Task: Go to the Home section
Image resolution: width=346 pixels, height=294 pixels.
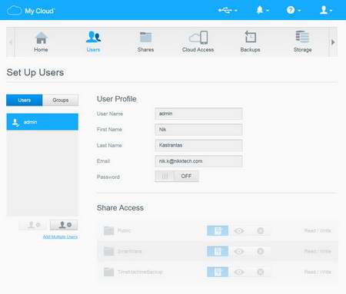Action: pyautogui.click(x=41, y=42)
